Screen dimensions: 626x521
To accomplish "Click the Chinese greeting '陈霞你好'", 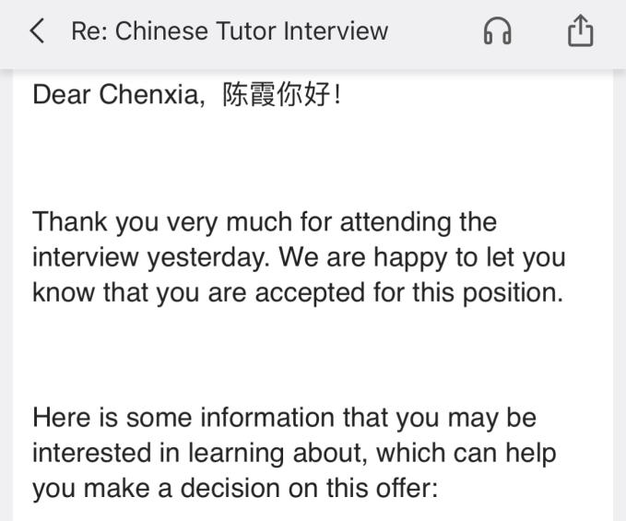I will [x=277, y=95].
